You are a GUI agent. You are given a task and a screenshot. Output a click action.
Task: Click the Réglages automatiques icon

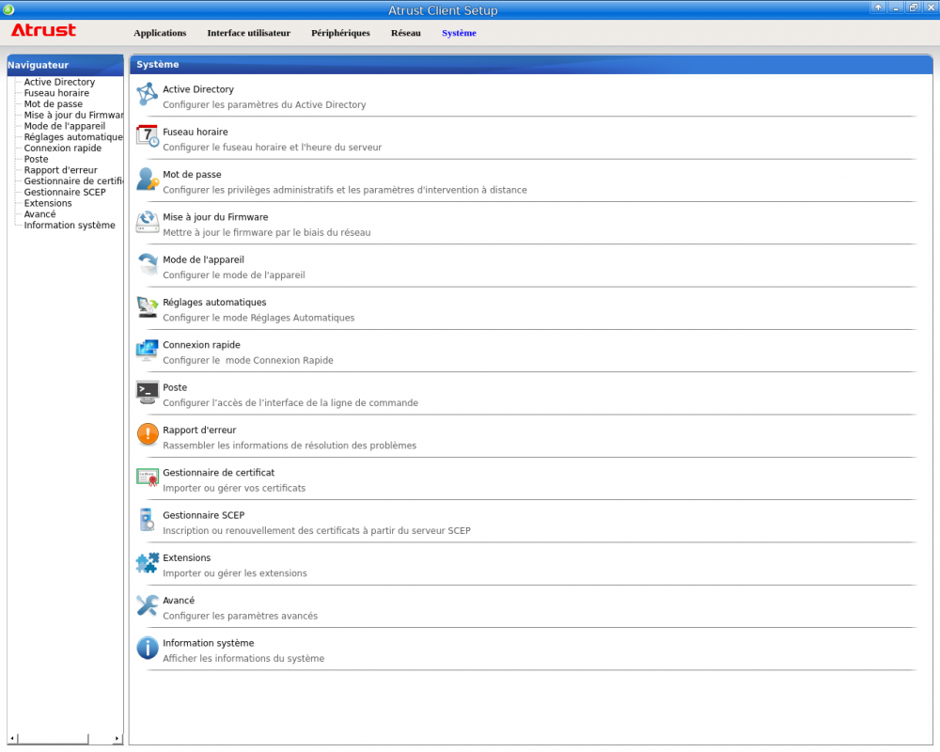[x=148, y=306]
